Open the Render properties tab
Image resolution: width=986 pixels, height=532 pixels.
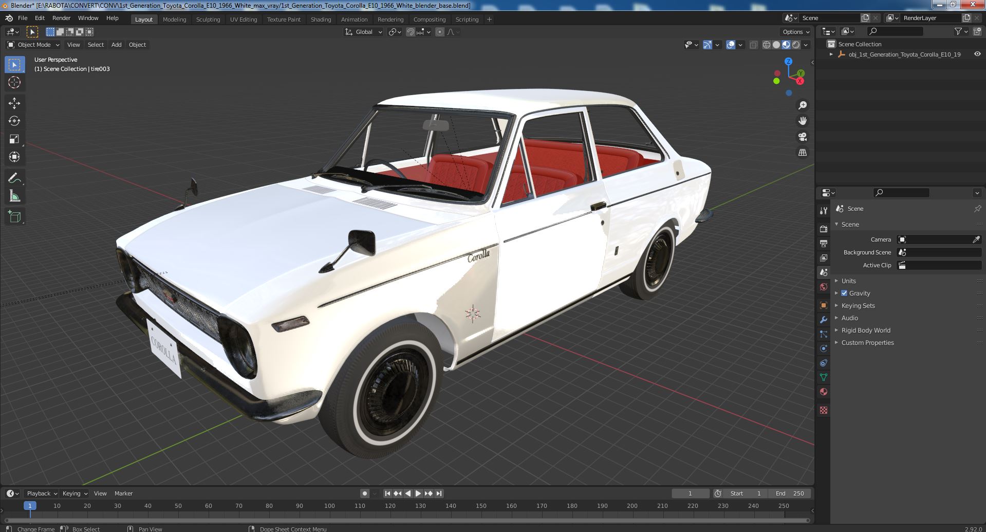(x=824, y=229)
